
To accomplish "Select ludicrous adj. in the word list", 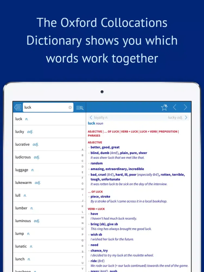I will [49, 157].
